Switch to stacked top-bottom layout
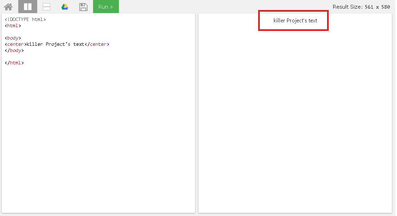397x216 pixels. point(47,7)
